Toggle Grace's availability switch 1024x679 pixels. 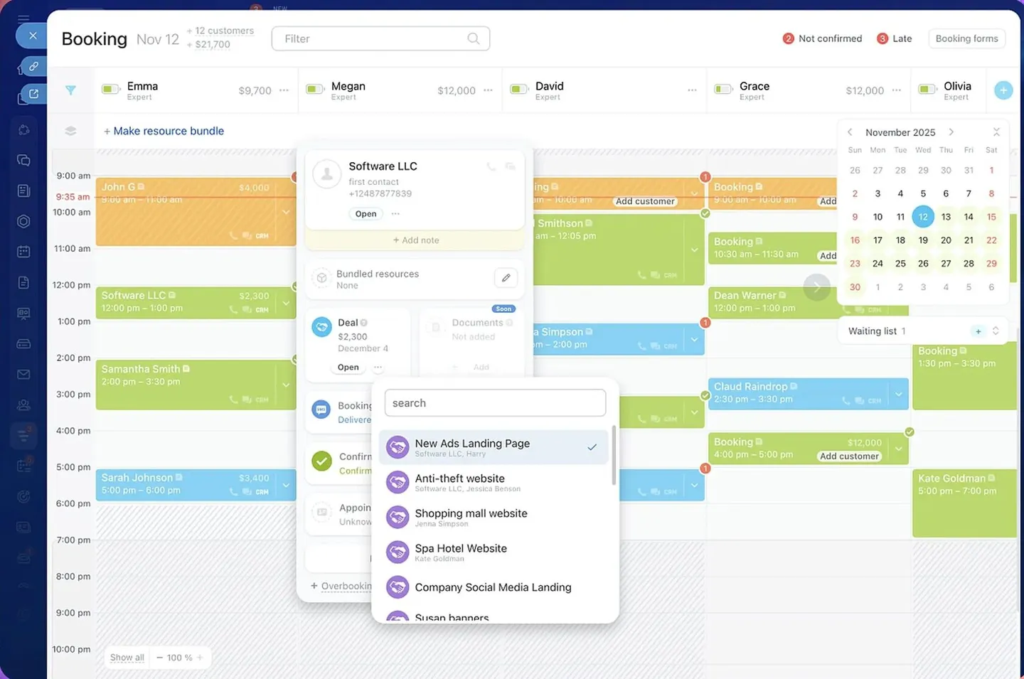coord(723,90)
